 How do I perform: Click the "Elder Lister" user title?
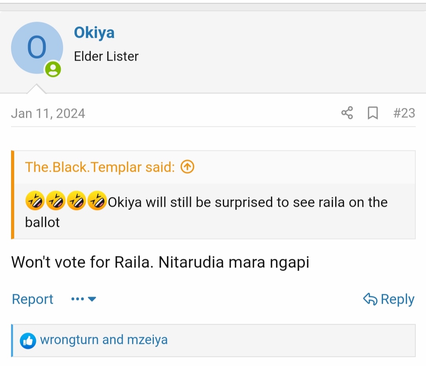point(106,56)
